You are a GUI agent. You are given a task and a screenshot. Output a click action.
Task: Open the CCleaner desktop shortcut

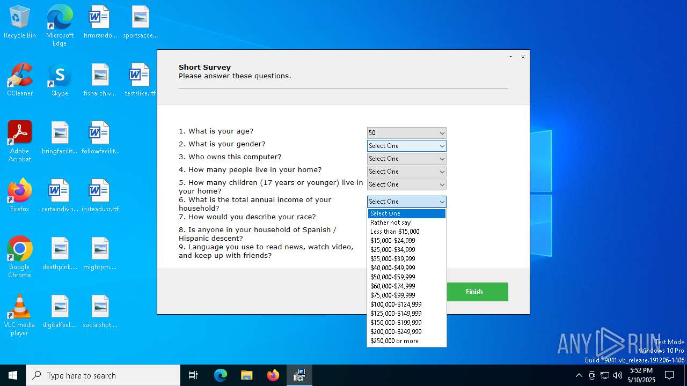tap(20, 80)
